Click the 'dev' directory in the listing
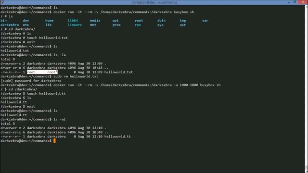Viewport: 308px width, 173px height. [x=26, y=20]
